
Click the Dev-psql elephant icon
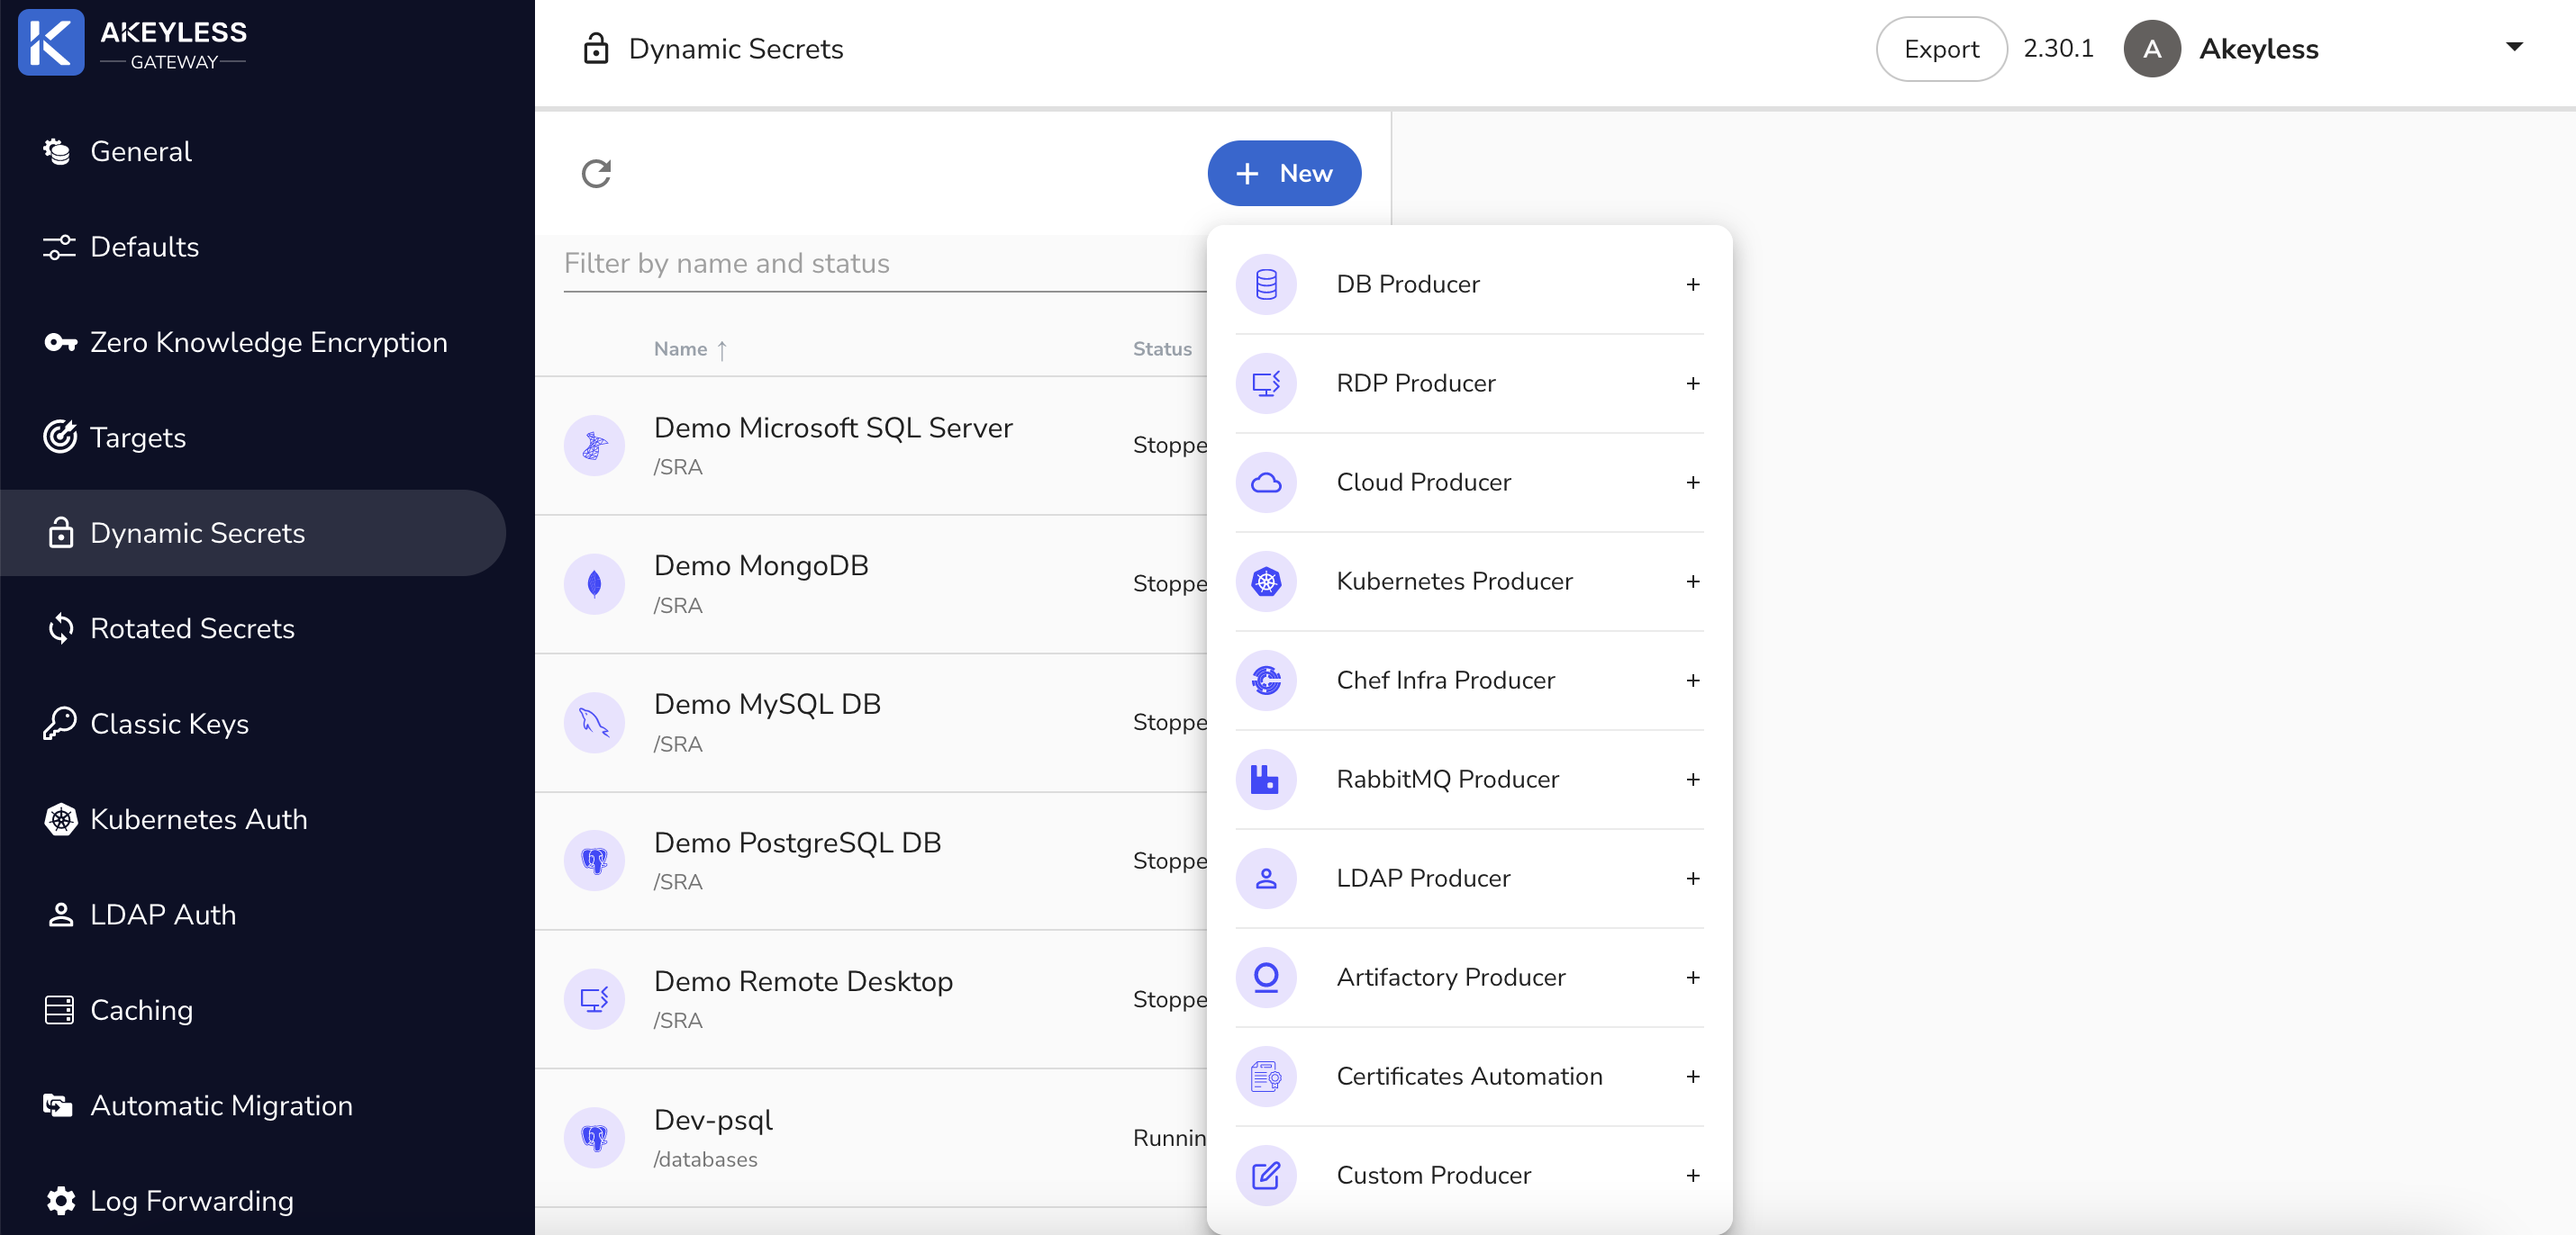point(594,1137)
